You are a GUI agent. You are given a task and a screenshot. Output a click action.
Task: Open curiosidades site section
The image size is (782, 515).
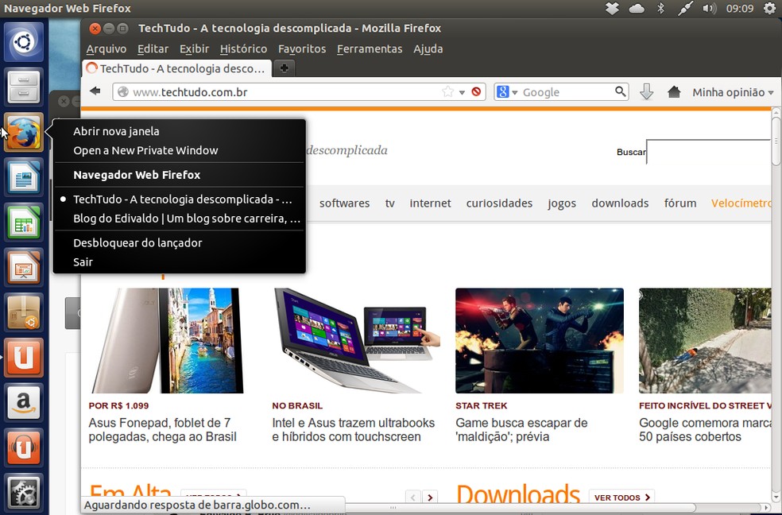coord(499,203)
